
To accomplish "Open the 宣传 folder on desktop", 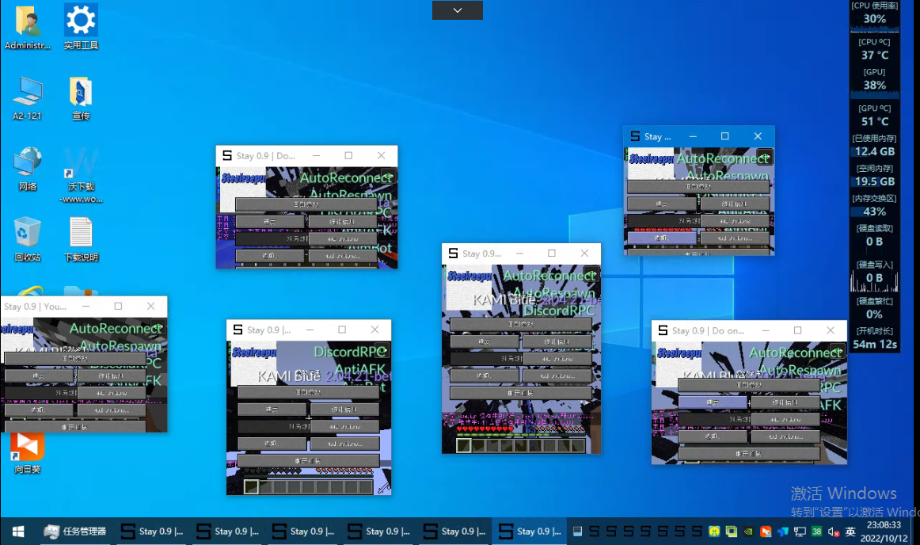I will [x=81, y=92].
